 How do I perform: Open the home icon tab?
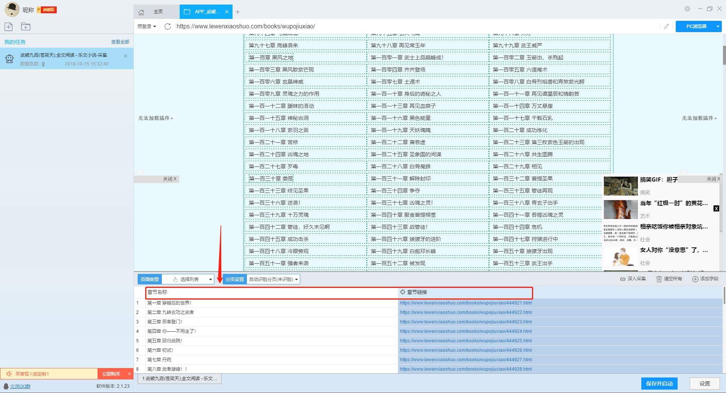141,12
